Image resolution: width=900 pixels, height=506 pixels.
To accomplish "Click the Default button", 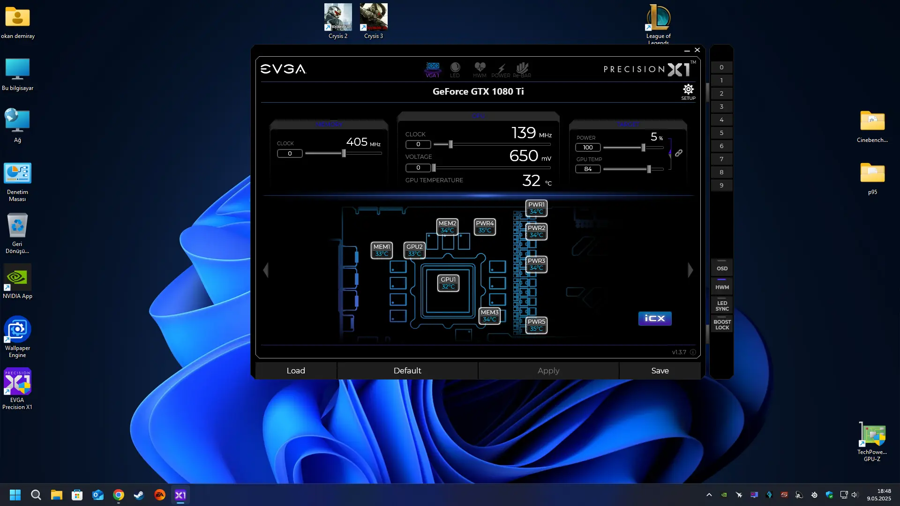I will [407, 371].
